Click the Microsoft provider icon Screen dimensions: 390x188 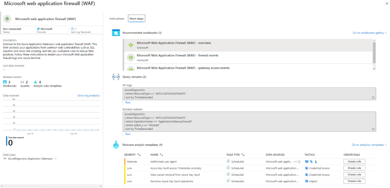click(38, 29)
